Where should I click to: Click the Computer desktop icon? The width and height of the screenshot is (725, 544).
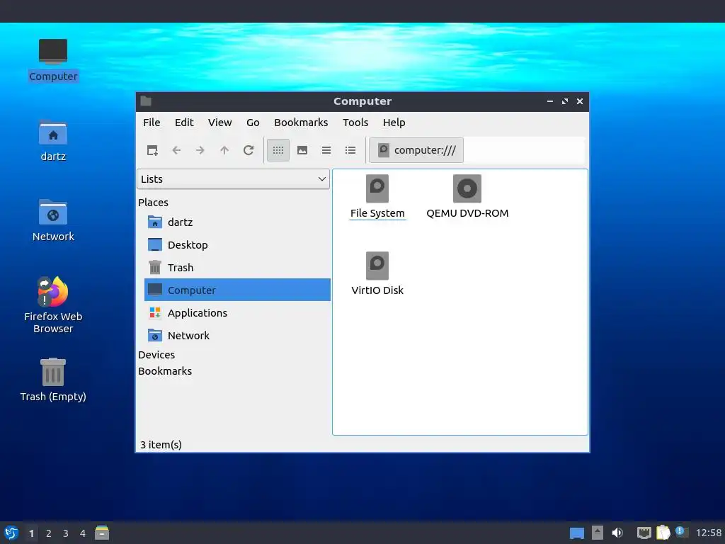point(53,60)
